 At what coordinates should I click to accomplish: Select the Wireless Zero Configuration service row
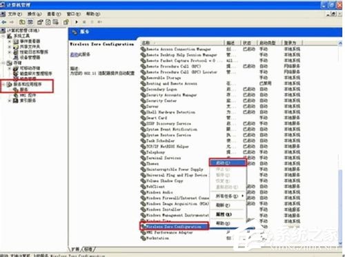[x=174, y=227]
